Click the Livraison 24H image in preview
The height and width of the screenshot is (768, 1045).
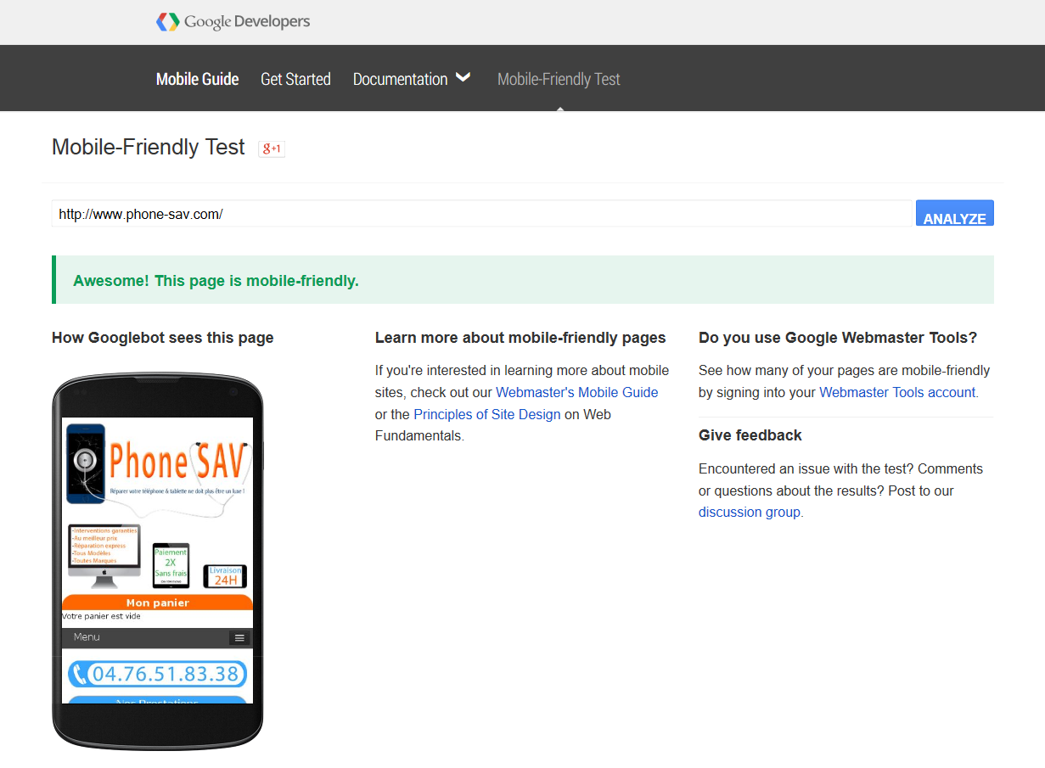point(225,576)
